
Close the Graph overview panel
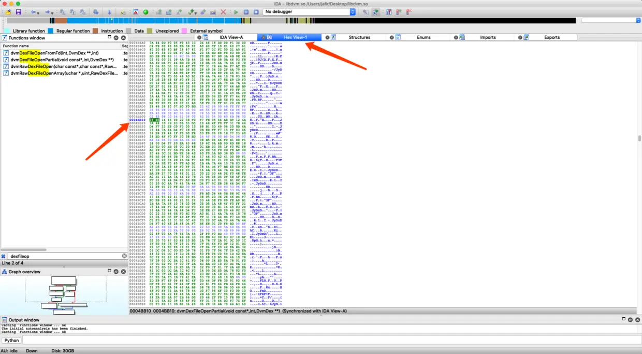pyautogui.click(x=123, y=272)
